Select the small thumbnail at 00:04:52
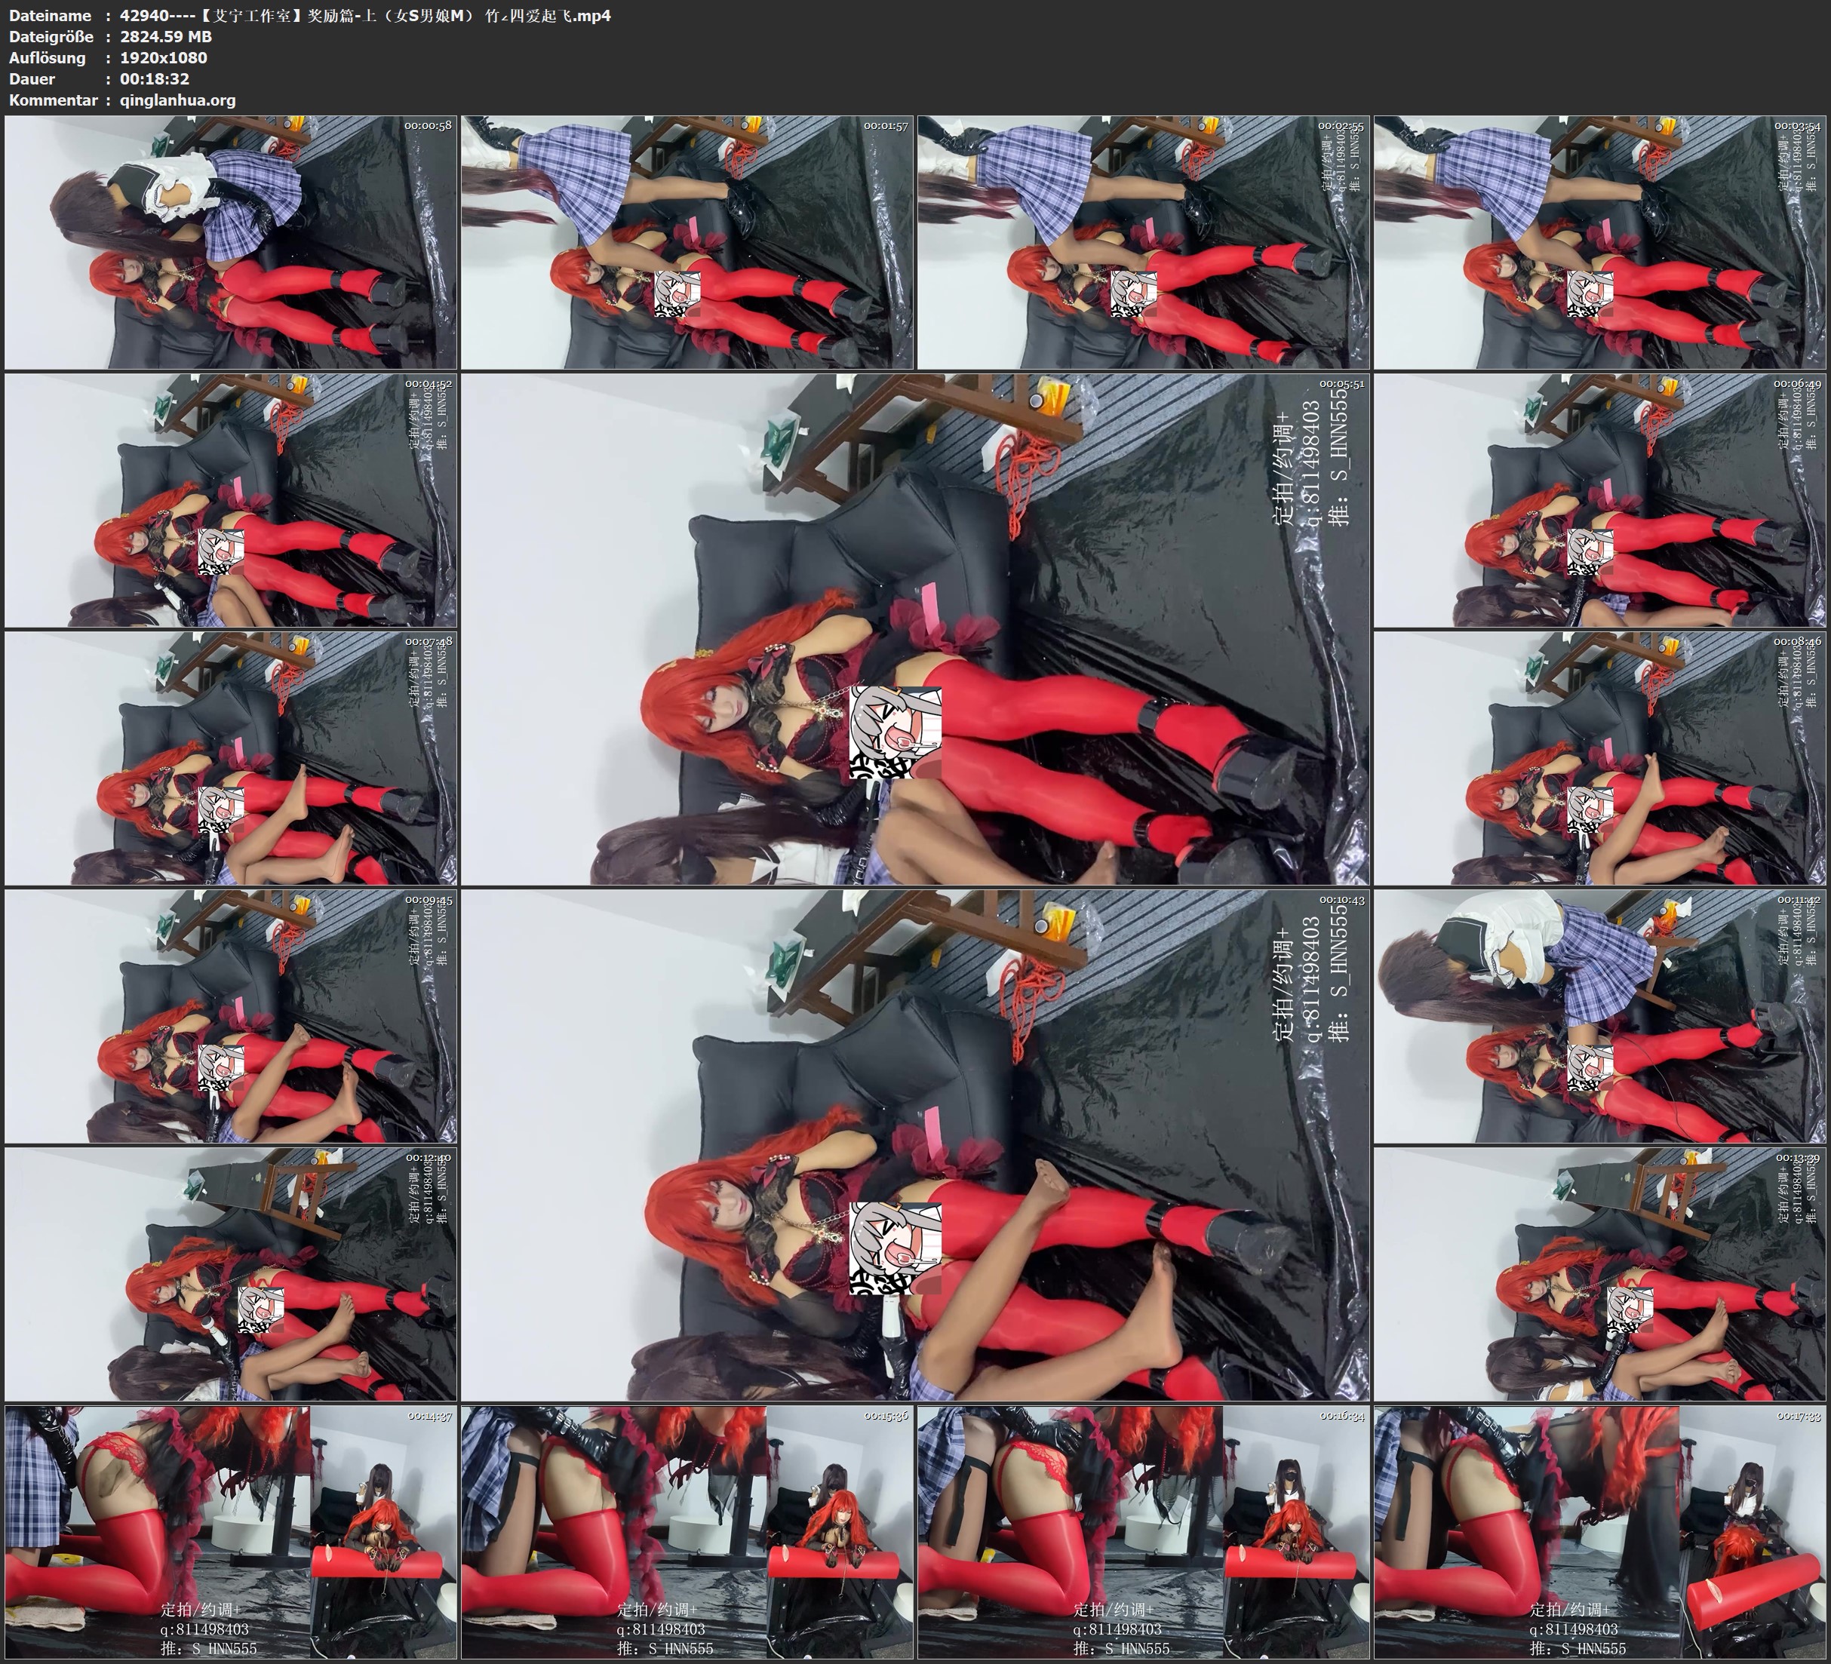 pos(231,500)
